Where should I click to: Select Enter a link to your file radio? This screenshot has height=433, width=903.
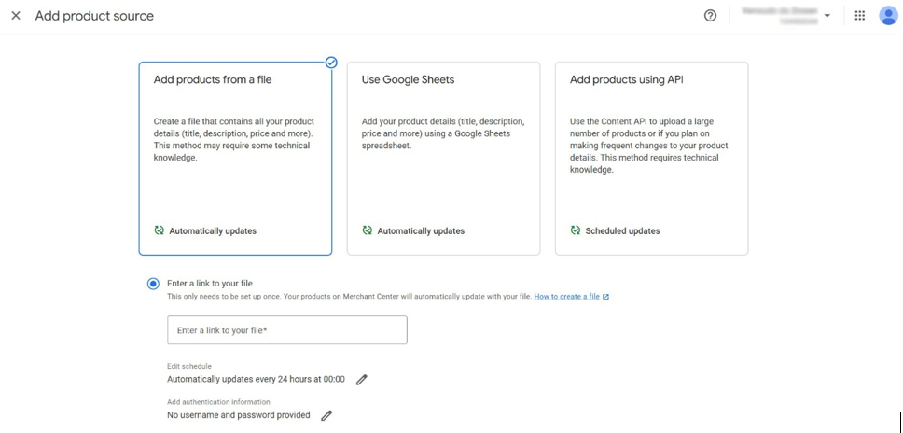153,284
